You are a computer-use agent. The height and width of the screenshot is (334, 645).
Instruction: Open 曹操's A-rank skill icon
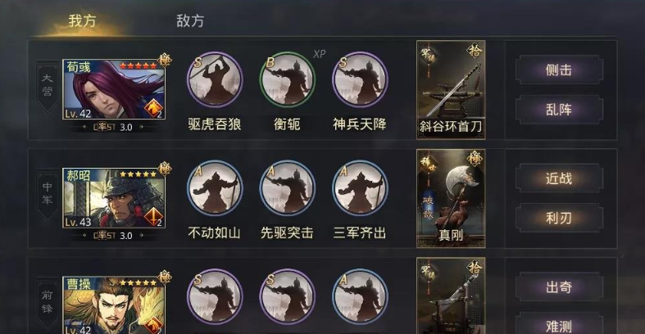360,296
